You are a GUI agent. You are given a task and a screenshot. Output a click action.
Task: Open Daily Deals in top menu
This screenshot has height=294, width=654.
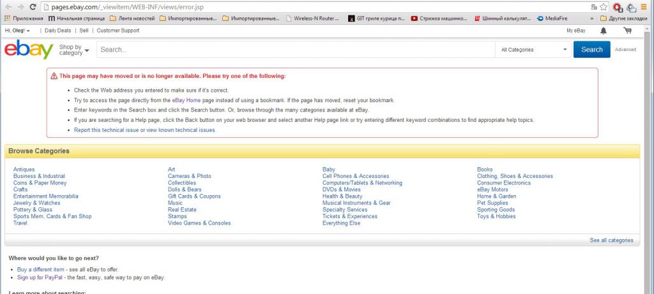[x=58, y=31]
